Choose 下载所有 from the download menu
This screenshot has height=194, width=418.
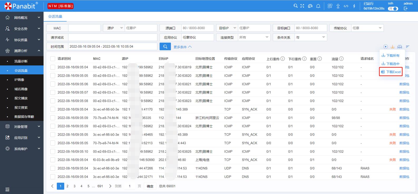coord(391,56)
